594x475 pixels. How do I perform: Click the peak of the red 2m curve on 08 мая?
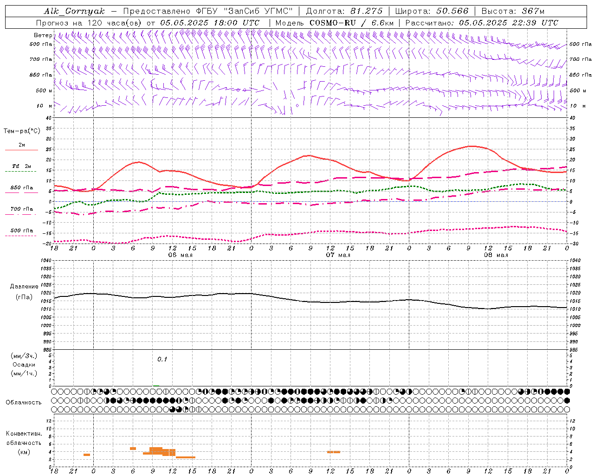coord(471,146)
